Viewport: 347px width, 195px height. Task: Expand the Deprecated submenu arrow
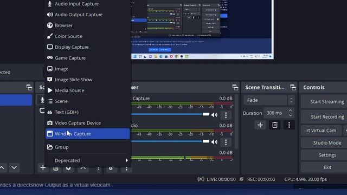pyautogui.click(x=126, y=160)
